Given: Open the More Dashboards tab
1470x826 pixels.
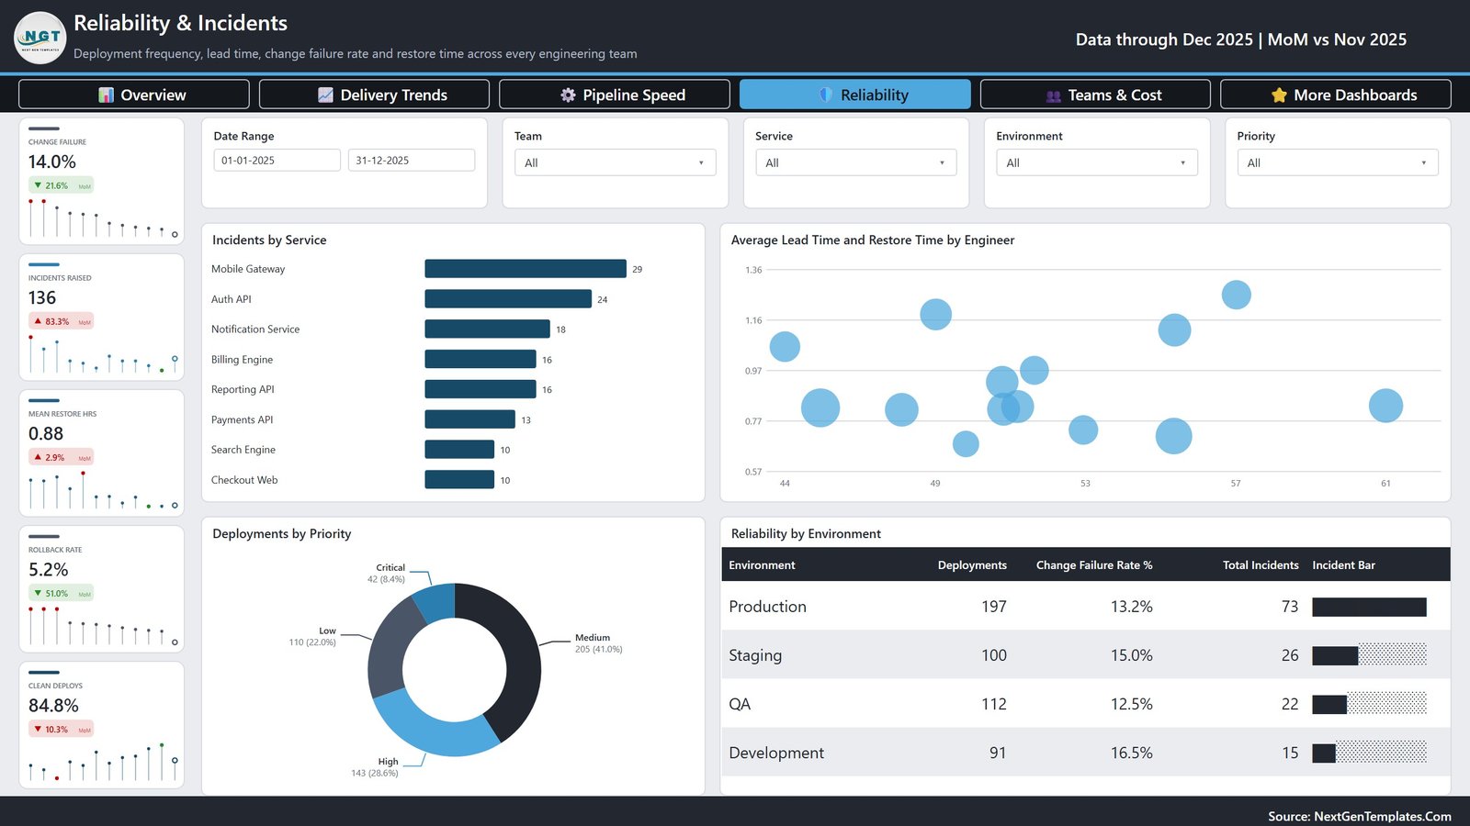Looking at the screenshot, I should (1336, 95).
